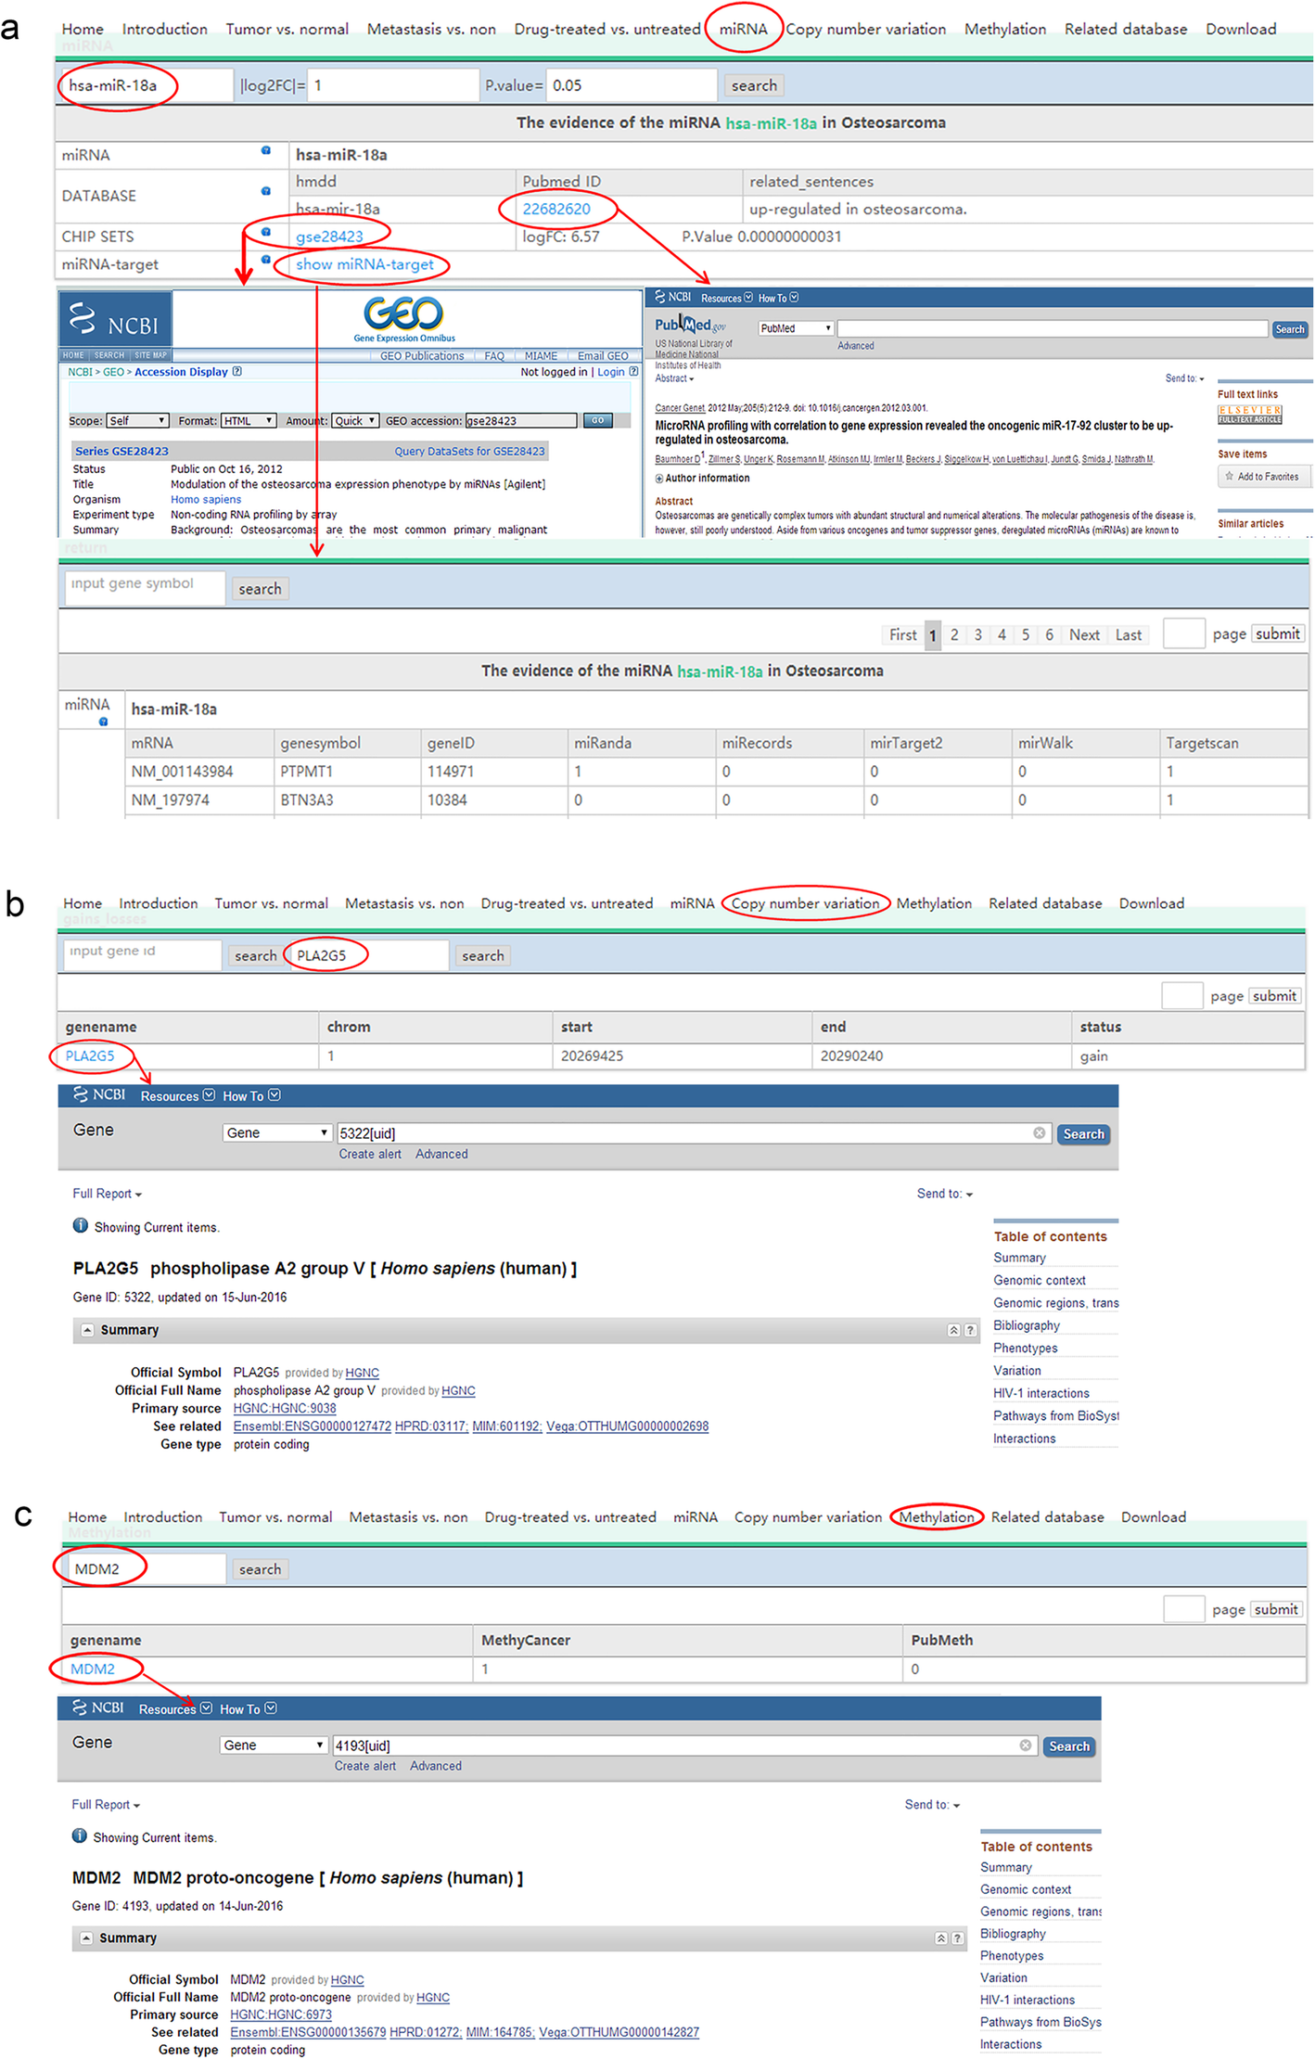Click submit button in panel c page control

(x=1276, y=1609)
